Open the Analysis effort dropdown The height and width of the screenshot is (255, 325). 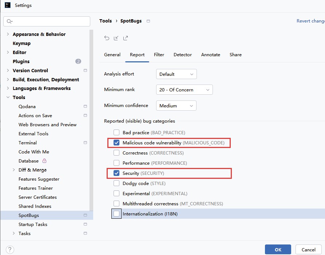pos(177,74)
